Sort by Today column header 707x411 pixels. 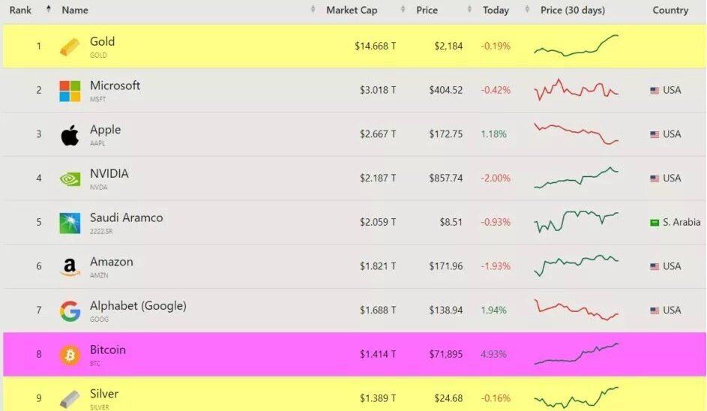pos(496,10)
